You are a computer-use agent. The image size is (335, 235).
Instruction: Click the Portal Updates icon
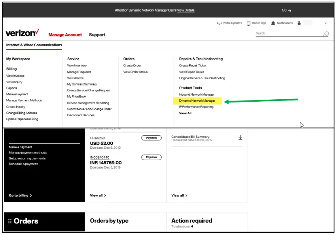tap(218, 23)
